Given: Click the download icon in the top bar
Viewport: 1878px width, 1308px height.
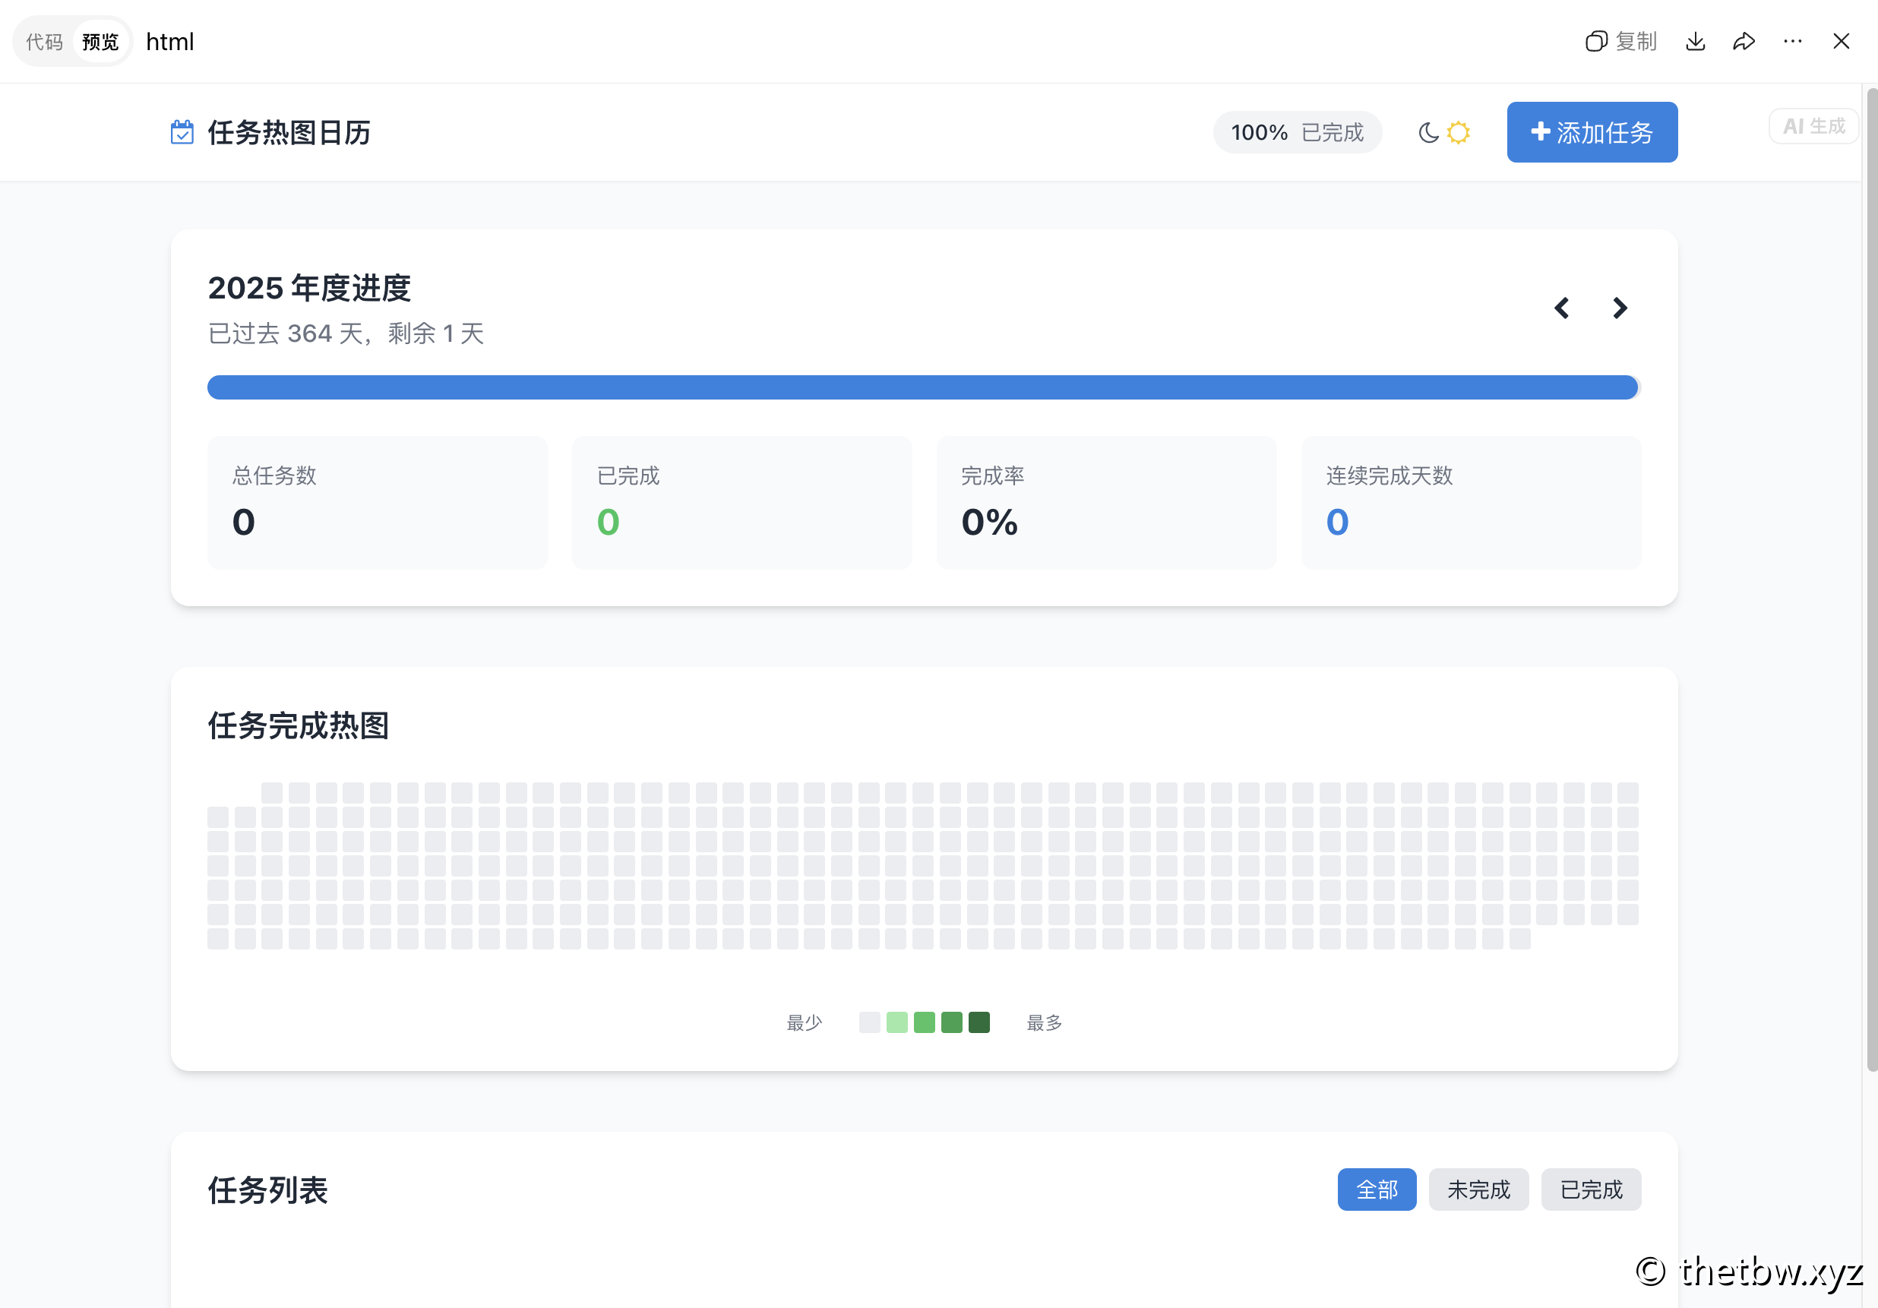Looking at the screenshot, I should [1695, 42].
